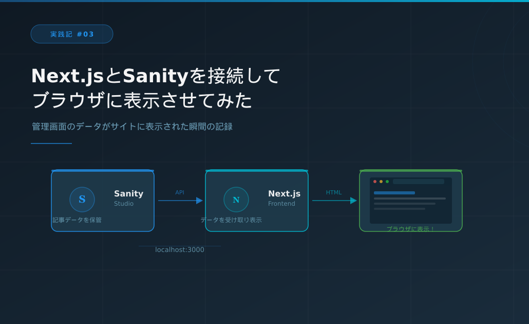Click the yellow dot in browser mockup

[x=381, y=182]
